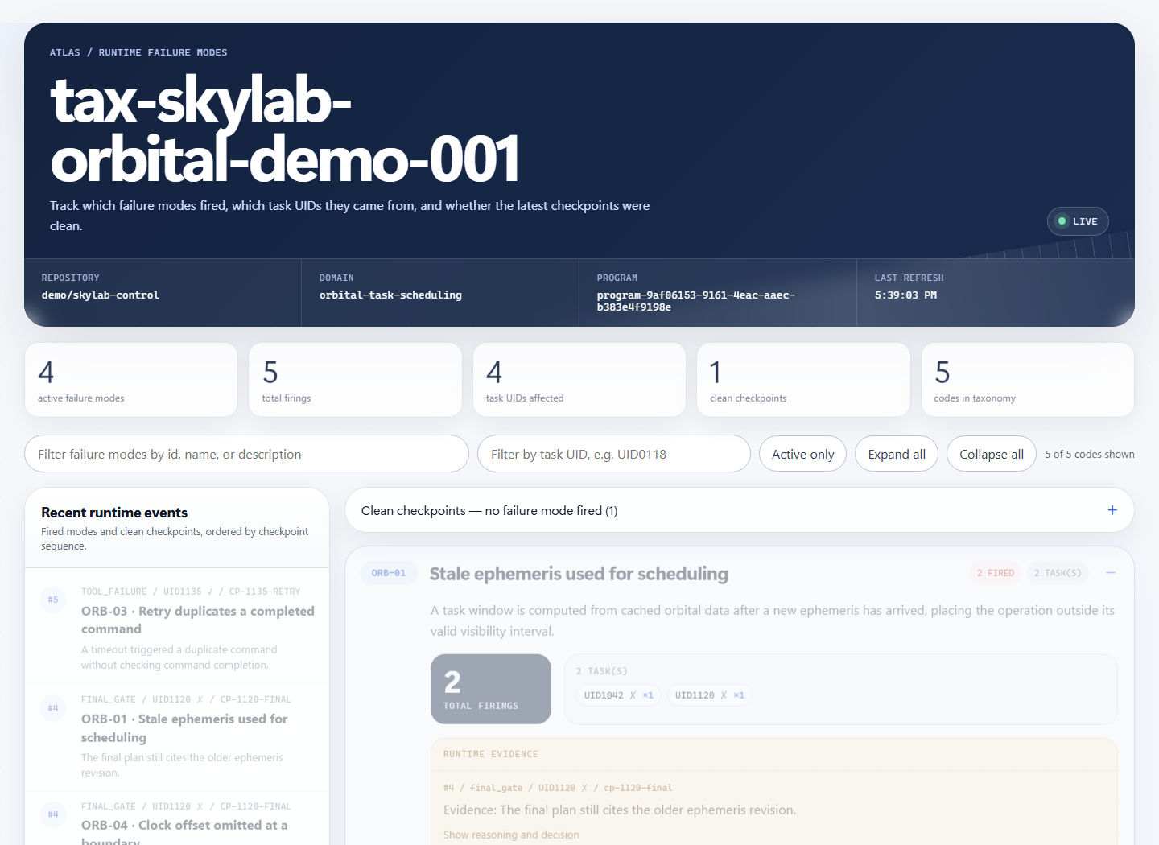Focus the task UID filter field
The width and height of the screenshot is (1159, 845).
click(614, 454)
